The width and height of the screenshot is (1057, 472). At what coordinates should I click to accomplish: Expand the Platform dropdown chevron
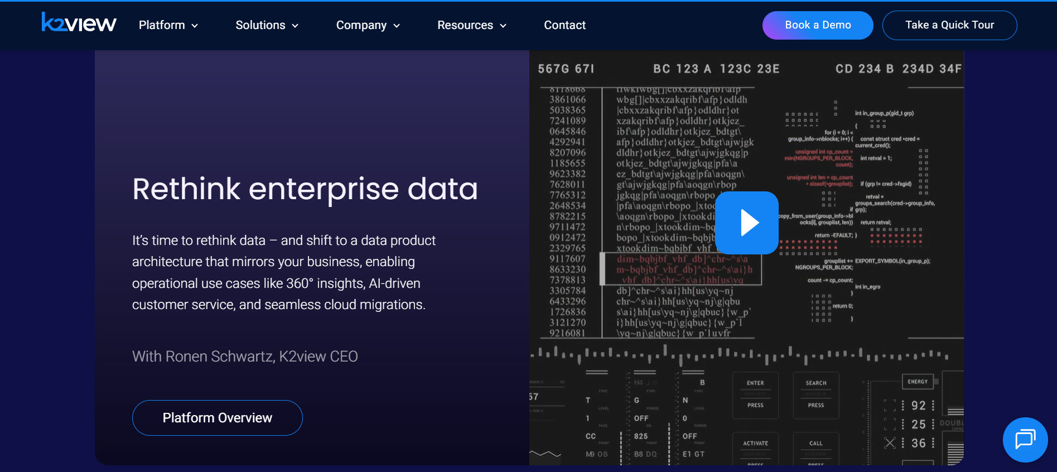point(195,26)
